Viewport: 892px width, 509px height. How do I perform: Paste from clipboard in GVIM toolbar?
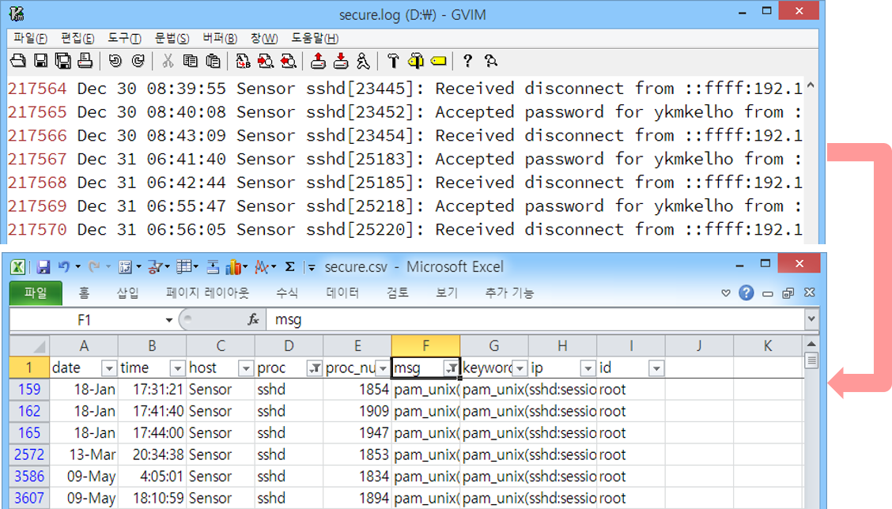213,61
